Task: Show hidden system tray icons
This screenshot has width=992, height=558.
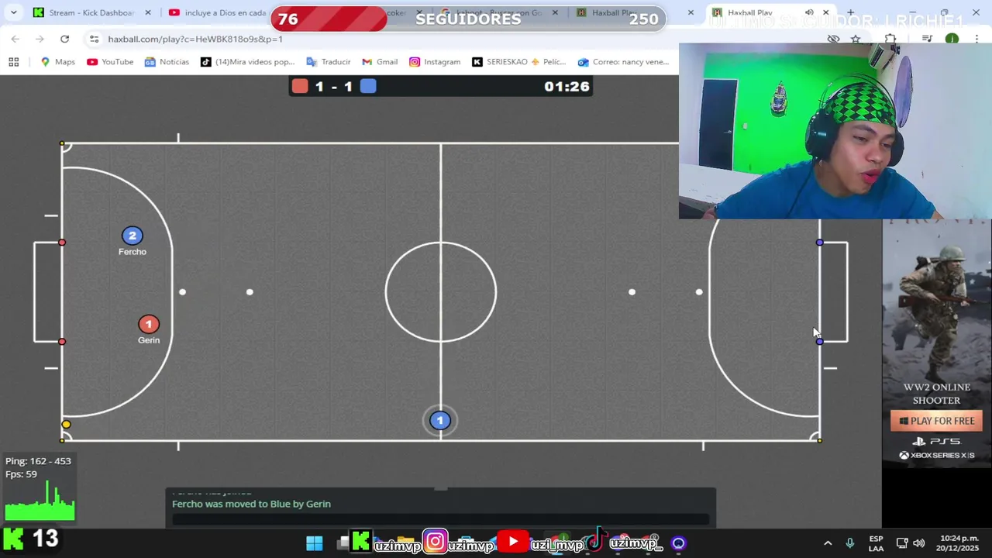Action: pos(828,543)
